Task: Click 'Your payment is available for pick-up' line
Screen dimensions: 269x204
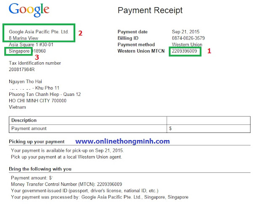Action: click(x=67, y=151)
